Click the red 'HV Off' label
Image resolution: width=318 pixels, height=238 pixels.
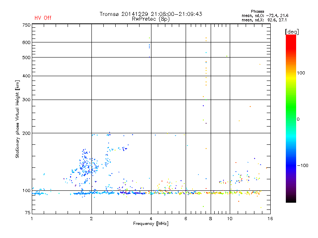[43, 18]
